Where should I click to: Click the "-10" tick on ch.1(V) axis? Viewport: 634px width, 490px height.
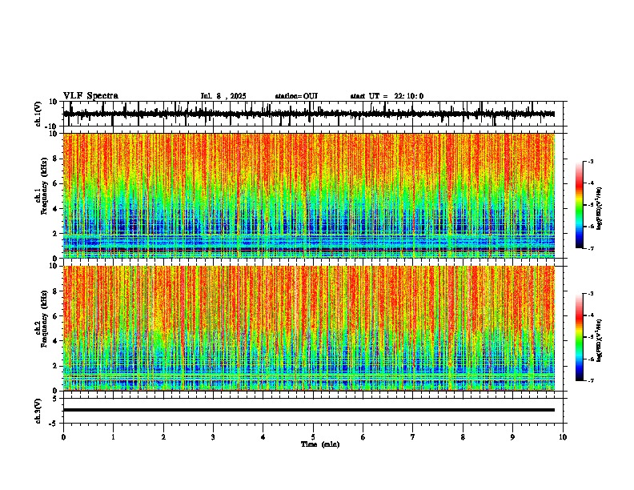coord(52,127)
